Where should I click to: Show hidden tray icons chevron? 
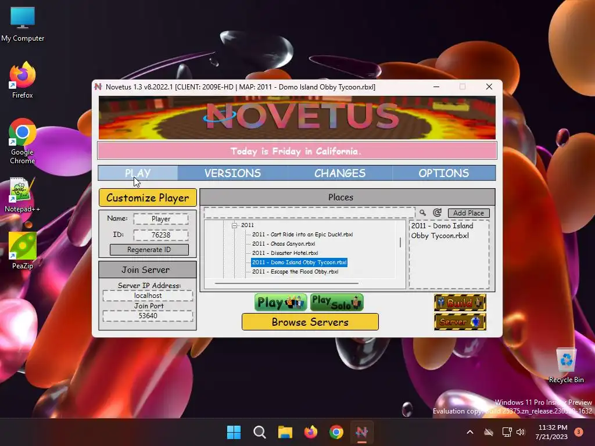tap(469, 432)
